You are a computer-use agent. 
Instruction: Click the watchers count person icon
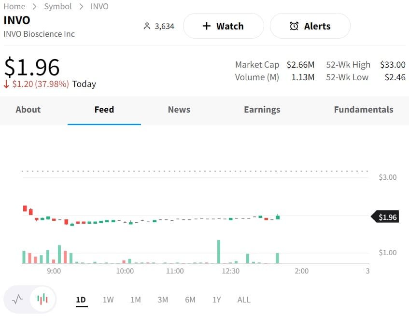click(x=147, y=26)
